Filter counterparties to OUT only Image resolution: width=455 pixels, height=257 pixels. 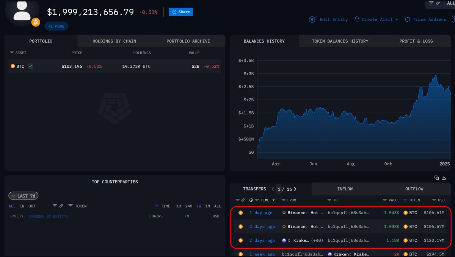tap(32, 206)
